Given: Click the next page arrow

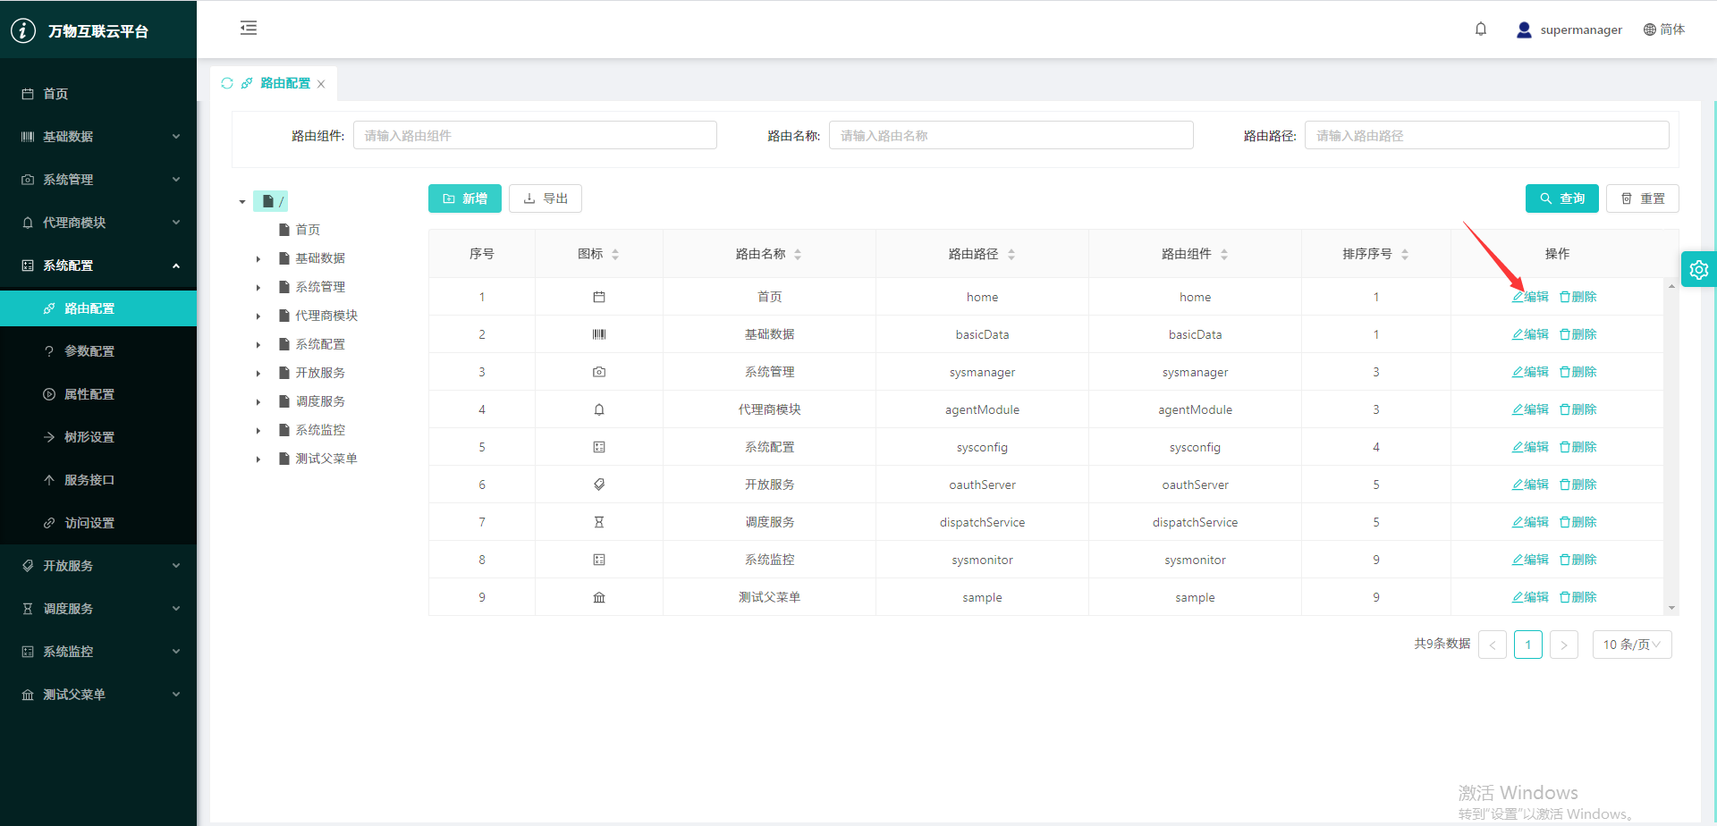Looking at the screenshot, I should 1564,645.
